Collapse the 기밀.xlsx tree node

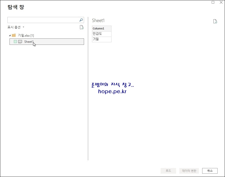[x=10, y=35]
